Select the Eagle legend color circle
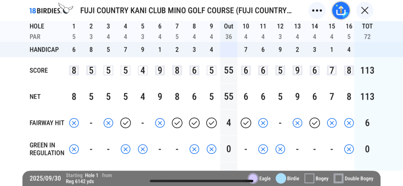The height and width of the screenshot is (186, 403). pyautogui.click(x=253, y=179)
